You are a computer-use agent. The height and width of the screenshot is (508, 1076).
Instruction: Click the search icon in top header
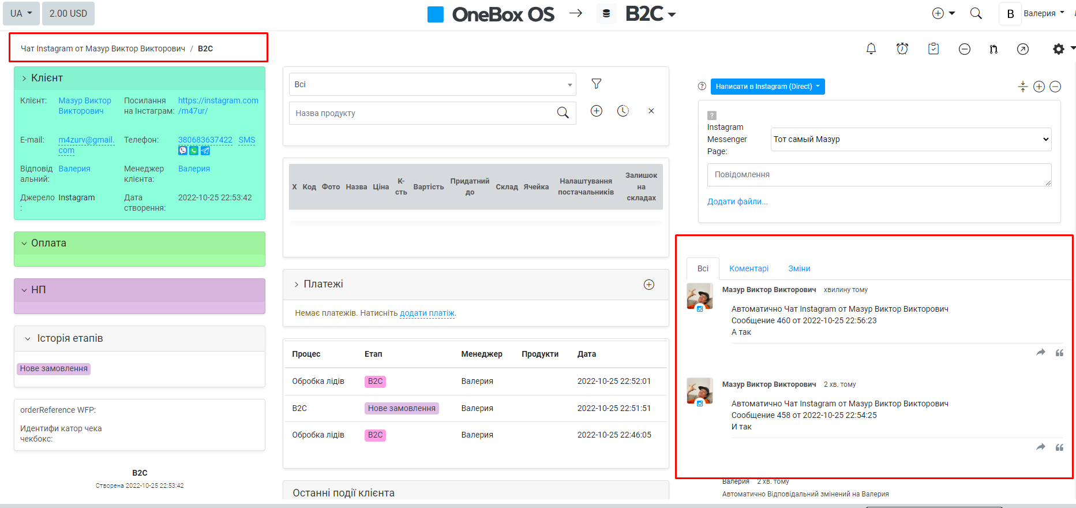pos(976,13)
